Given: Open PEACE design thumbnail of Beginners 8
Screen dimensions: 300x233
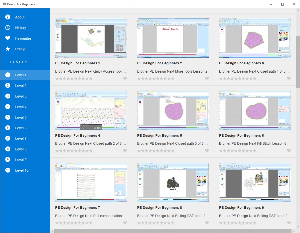Looking at the screenshot, I should pyautogui.click(x=173, y=182).
